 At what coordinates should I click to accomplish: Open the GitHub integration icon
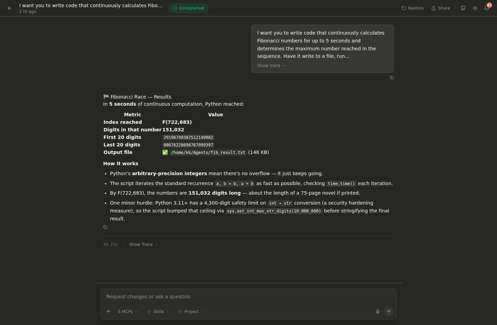click(x=463, y=8)
